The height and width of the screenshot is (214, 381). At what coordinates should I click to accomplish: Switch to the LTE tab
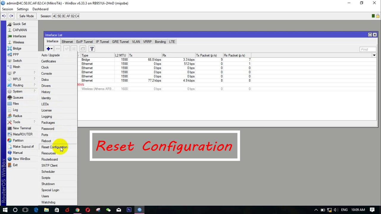pyautogui.click(x=172, y=42)
